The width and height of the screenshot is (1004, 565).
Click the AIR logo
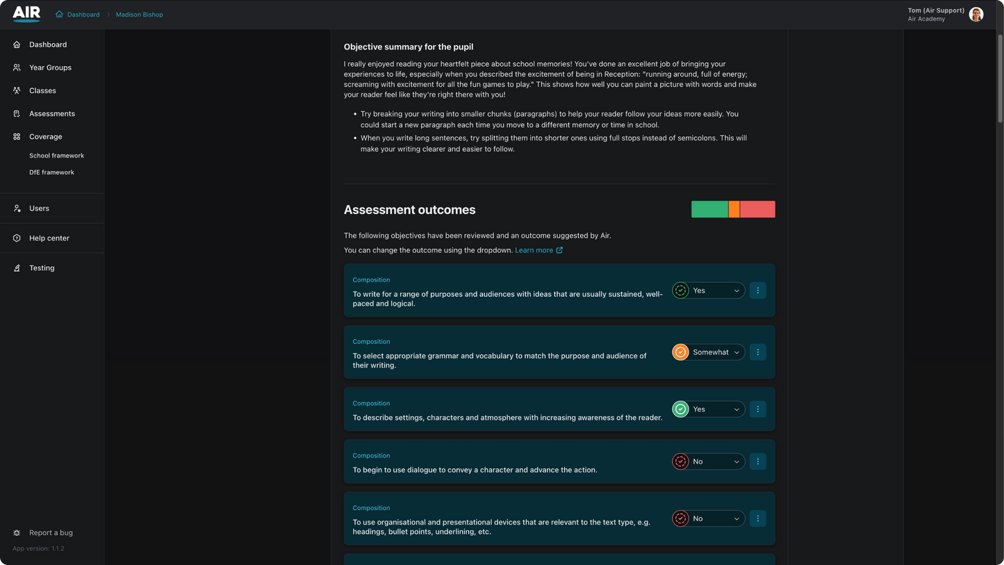tap(26, 13)
